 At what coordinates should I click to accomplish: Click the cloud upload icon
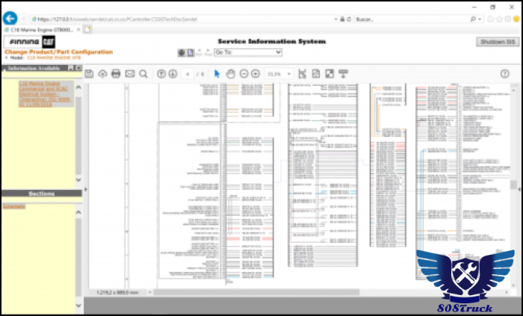pos(102,73)
